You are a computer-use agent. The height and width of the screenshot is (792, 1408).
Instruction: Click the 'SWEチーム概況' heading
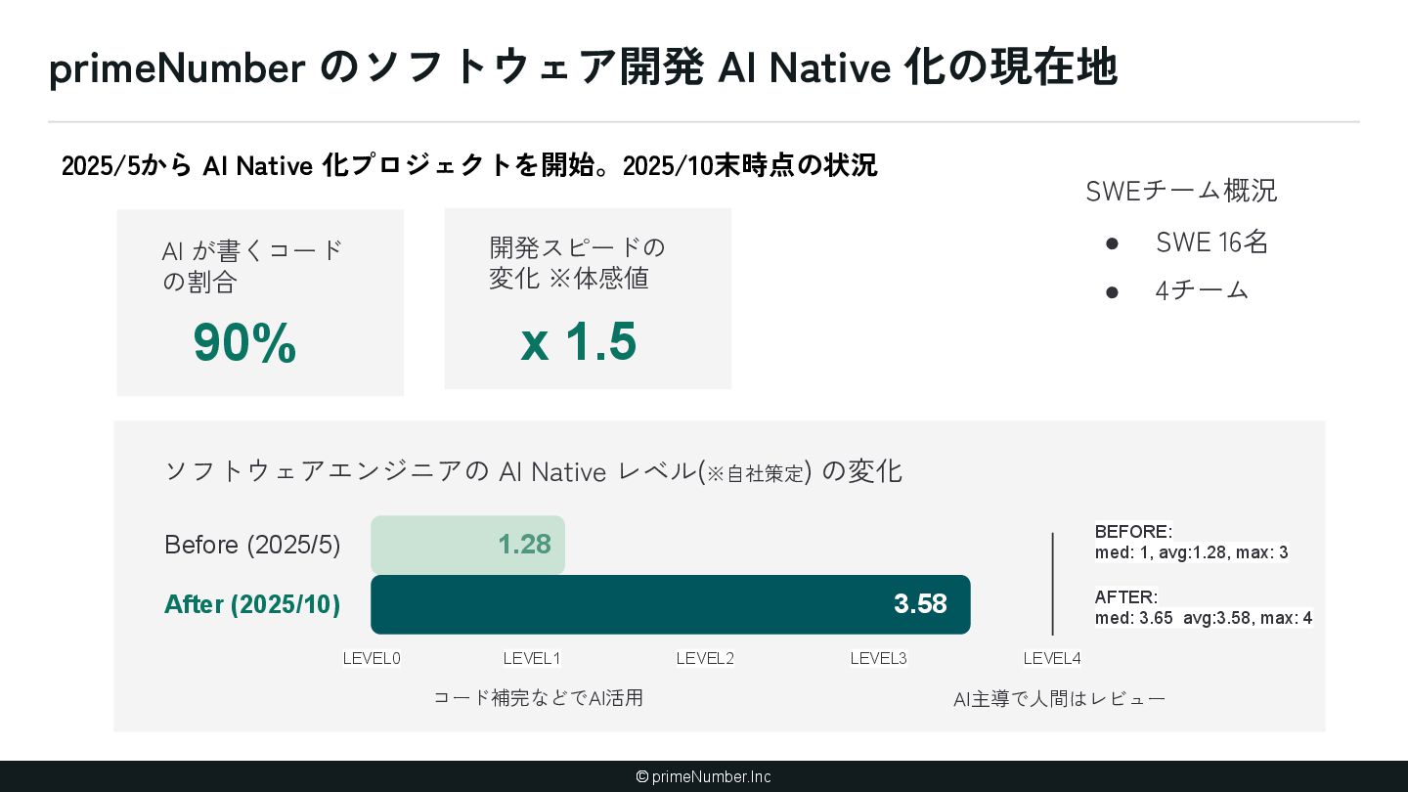pyautogui.click(x=1181, y=191)
